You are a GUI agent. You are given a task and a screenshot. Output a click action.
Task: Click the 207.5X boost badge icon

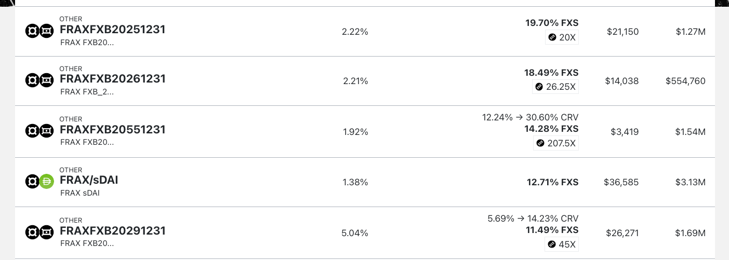(540, 143)
